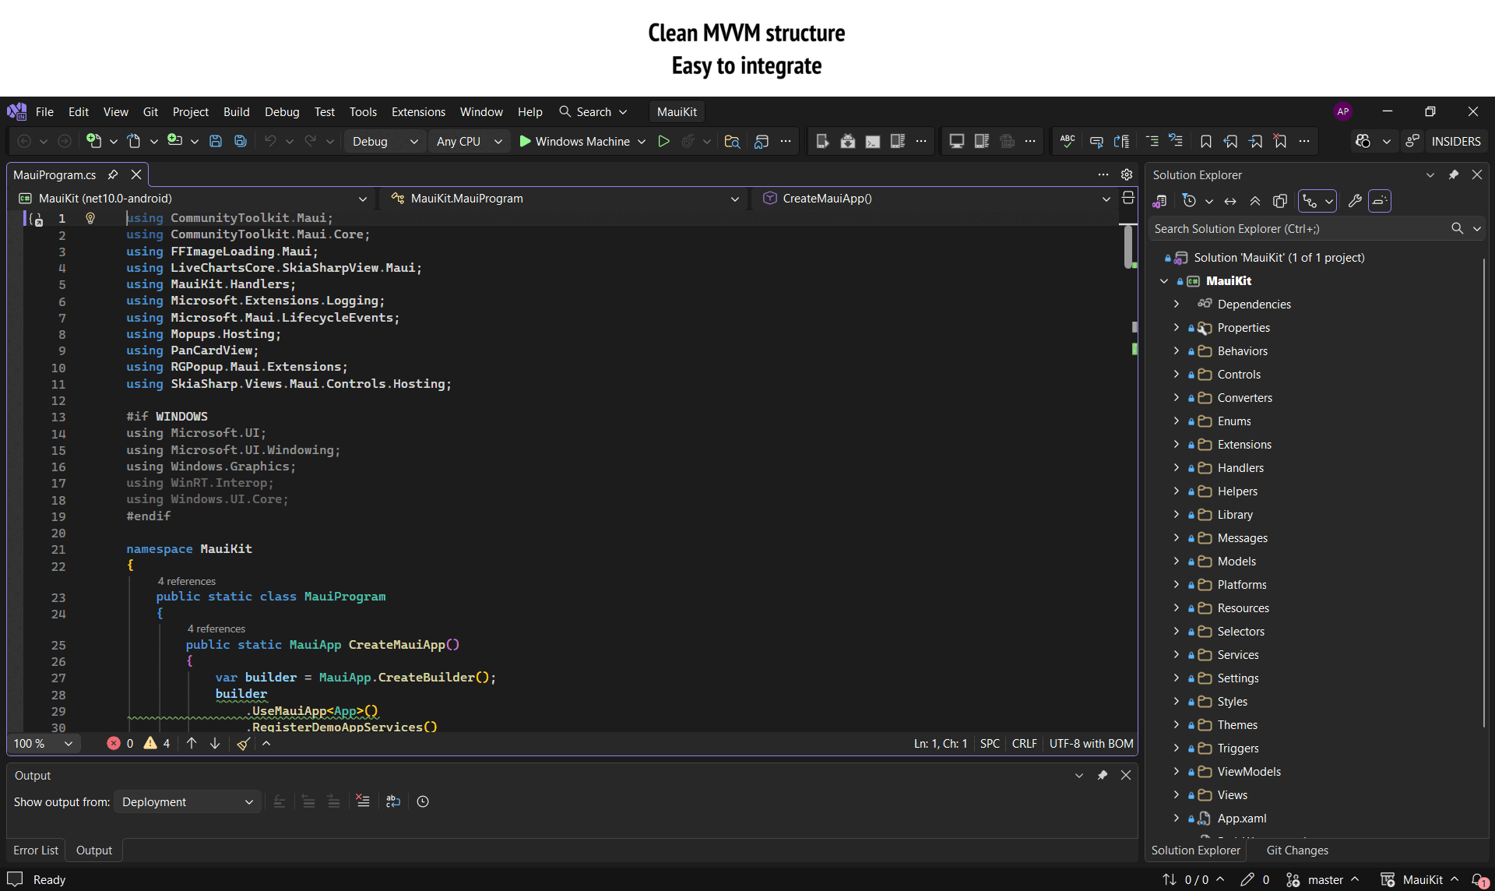Image resolution: width=1495 pixels, height=891 pixels.
Task: Pin the MauiProgram.cs tab
Action: [113, 174]
